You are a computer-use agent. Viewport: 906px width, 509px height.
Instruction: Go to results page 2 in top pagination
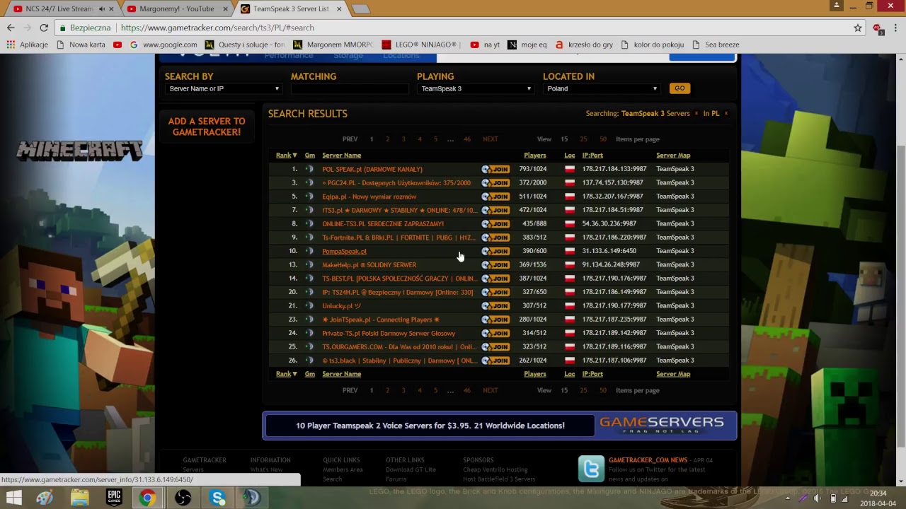pyautogui.click(x=387, y=139)
